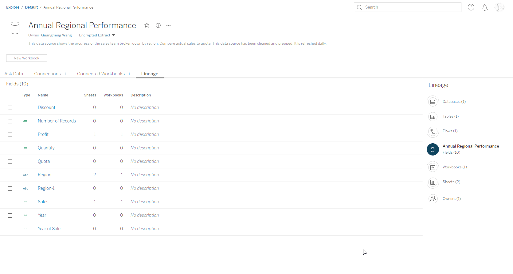Open the notifications bell
This screenshot has height=274, width=513.
pyautogui.click(x=485, y=7)
